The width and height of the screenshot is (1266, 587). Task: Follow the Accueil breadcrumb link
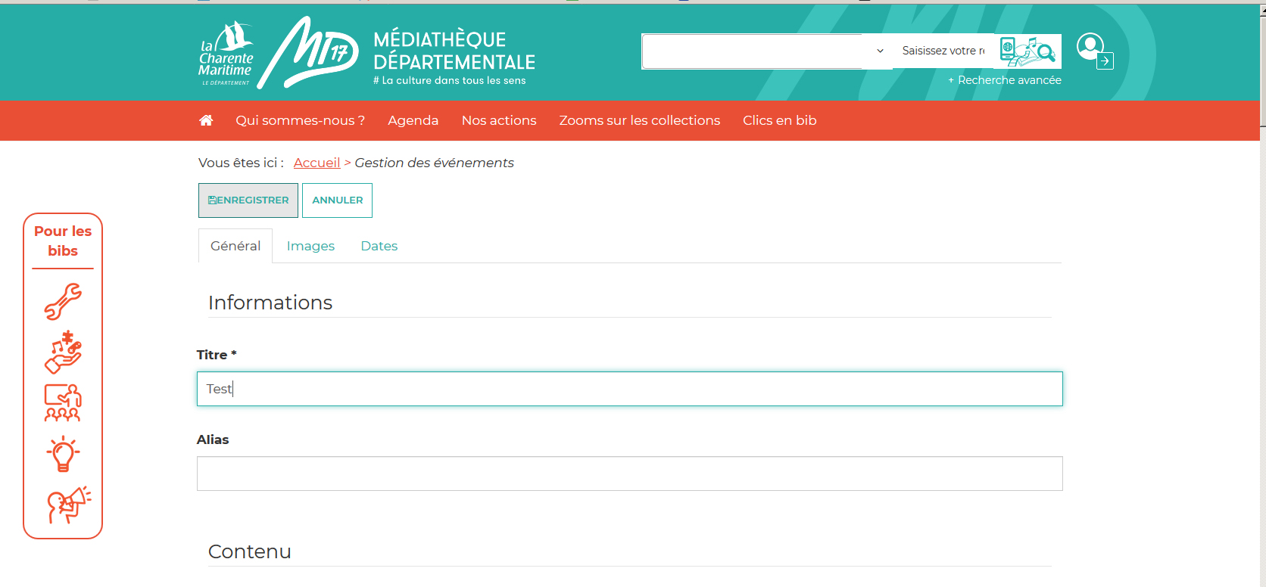pyautogui.click(x=316, y=163)
